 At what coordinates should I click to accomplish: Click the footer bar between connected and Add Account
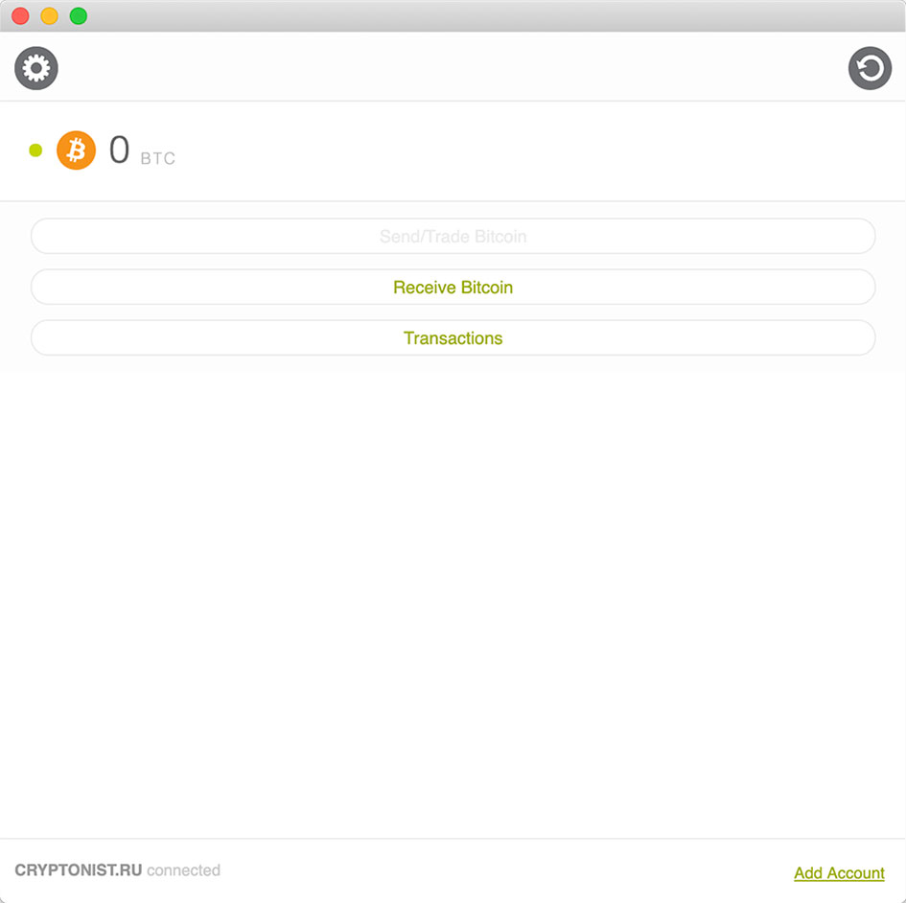coord(507,870)
